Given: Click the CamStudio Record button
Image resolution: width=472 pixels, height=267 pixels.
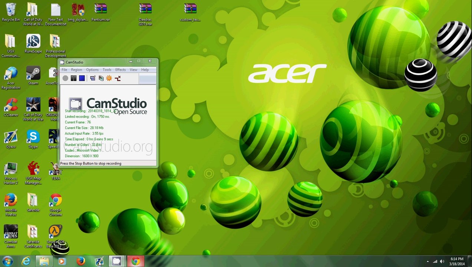Looking at the screenshot, I should (65, 78).
